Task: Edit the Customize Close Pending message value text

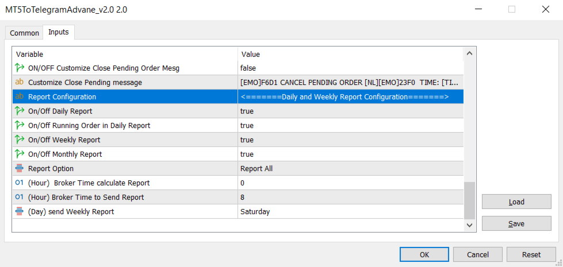Action: [x=350, y=83]
